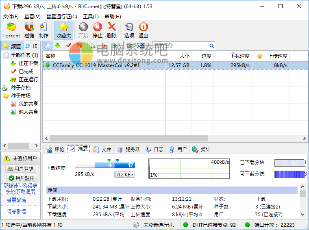Open the 精品軟體 link
309x230 pixels.
click(16, 211)
